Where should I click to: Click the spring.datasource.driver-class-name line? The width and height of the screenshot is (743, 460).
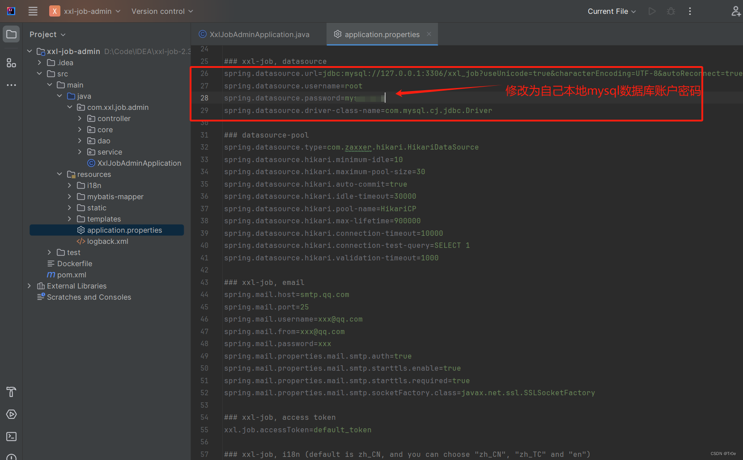tap(358, 110)
